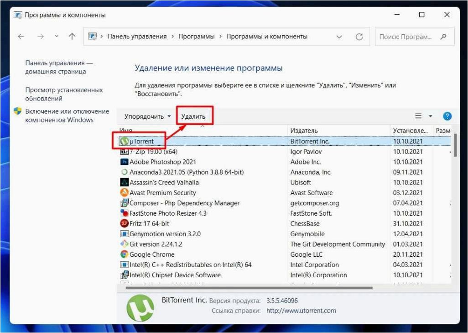This screenshot has height=333, width=468.
Task: Click the uTorrent icon in program list
Action: click(x=125, y=141)
